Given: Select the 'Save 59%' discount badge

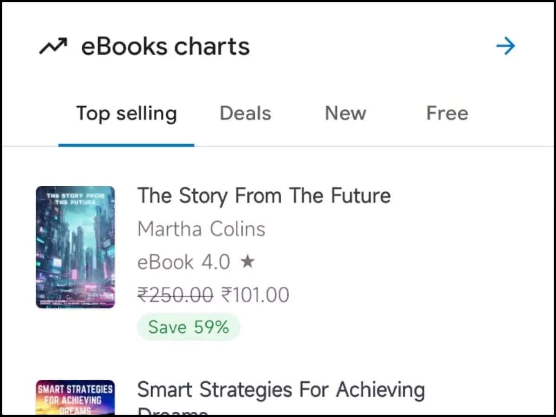Looking at the screenshot, I should tap(189, 327).
